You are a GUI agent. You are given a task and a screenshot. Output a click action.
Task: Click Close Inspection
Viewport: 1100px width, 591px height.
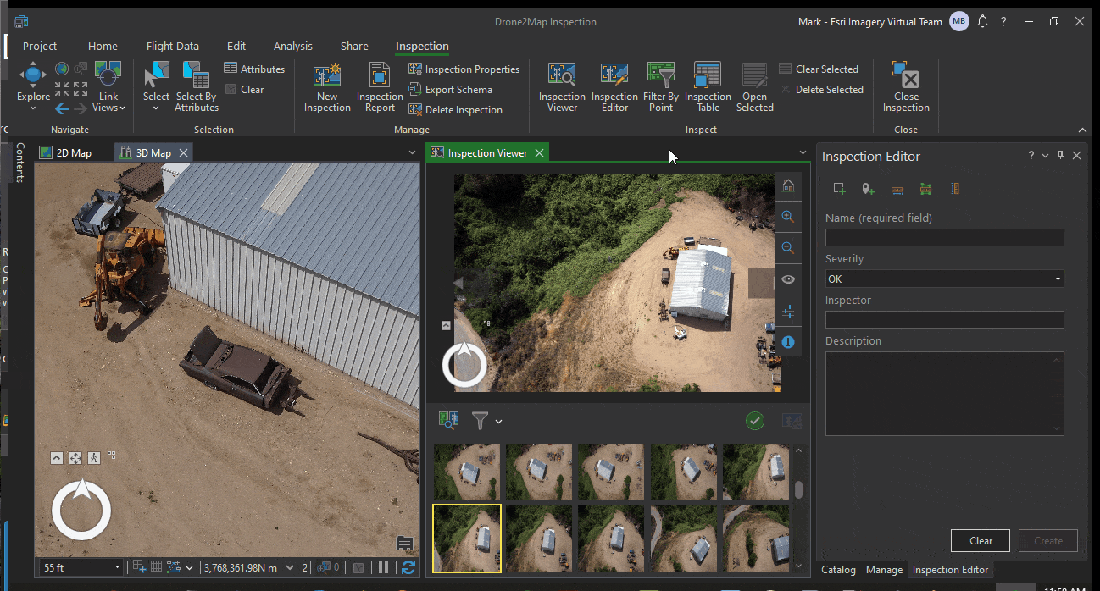906,86
